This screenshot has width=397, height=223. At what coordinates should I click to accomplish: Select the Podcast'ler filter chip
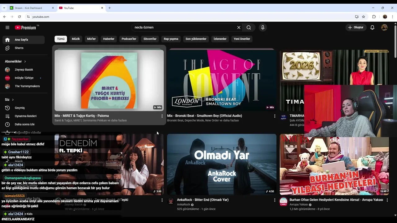click(x=129, y=39)
